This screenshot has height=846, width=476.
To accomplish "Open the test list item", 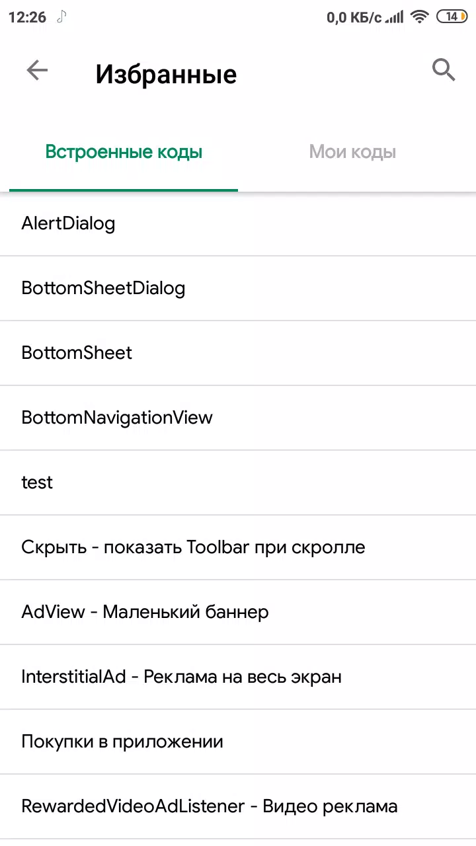I will click(x=238, y=482).
